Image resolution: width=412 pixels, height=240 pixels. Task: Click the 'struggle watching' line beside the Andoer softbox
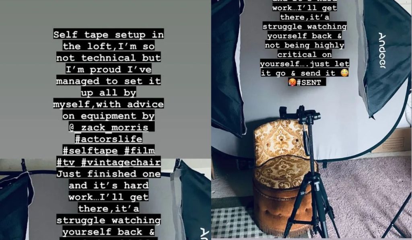tap(305, 27)
